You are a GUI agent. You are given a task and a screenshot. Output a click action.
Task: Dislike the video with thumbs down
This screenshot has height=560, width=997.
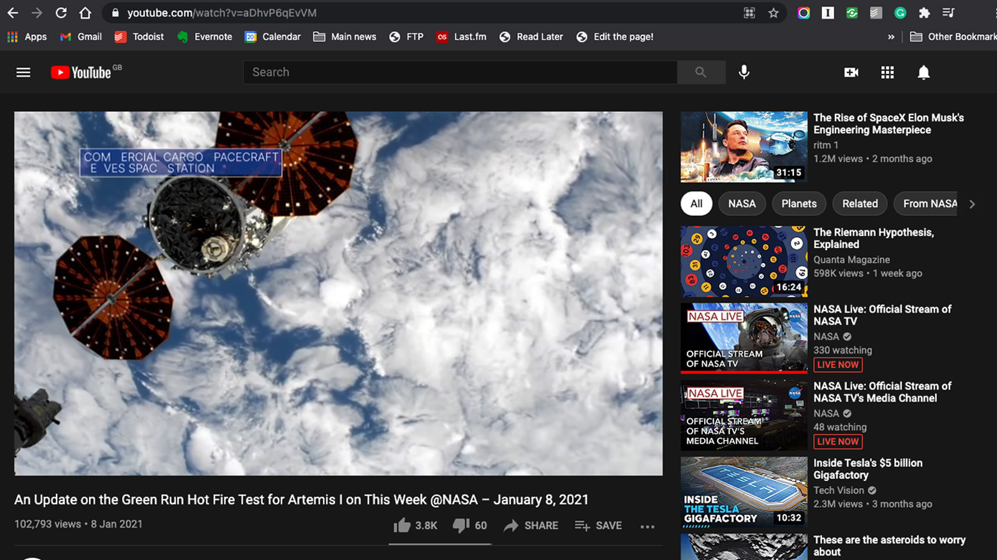461,526
